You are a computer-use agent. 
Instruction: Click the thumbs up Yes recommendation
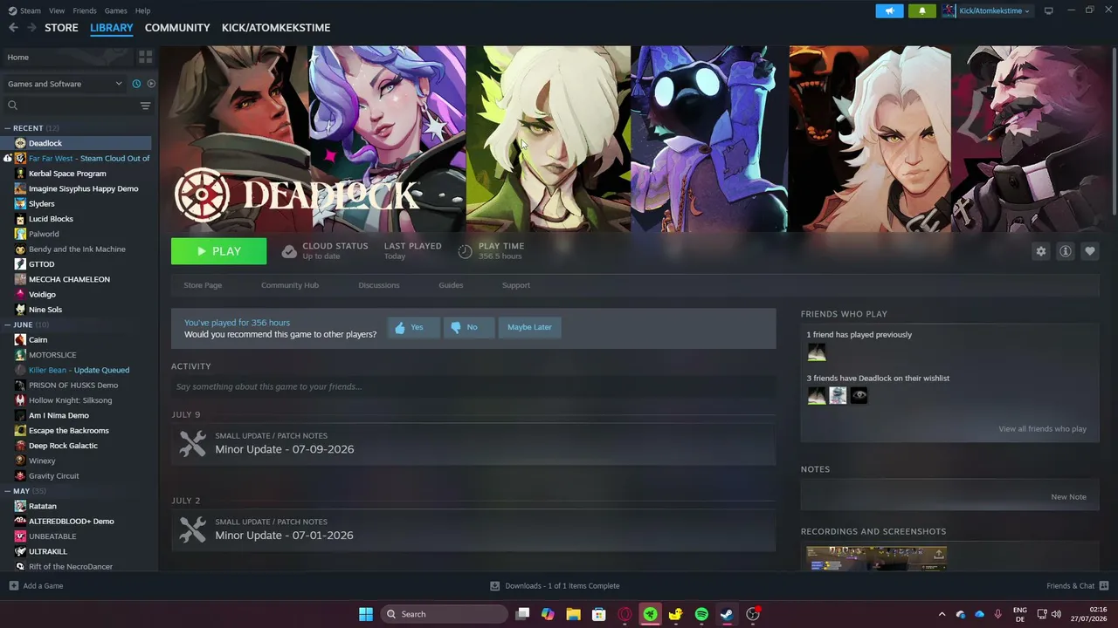[413, 327]
